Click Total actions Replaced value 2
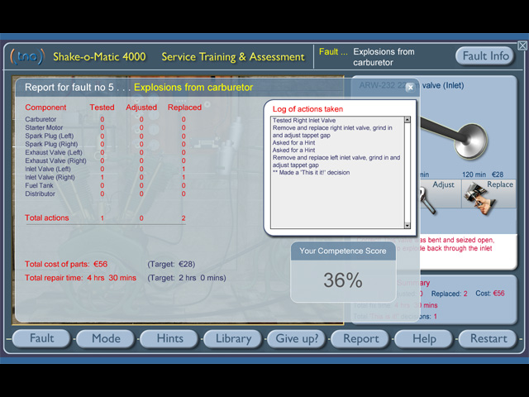 click(183, 218)
